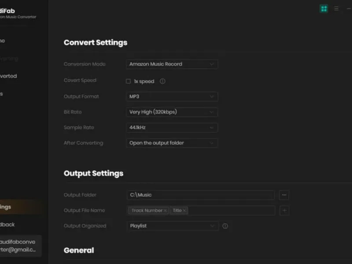Viewport: 352px width, 264px height.
Task: Open Feedback in the sidebar
Action: click(9, 224)
